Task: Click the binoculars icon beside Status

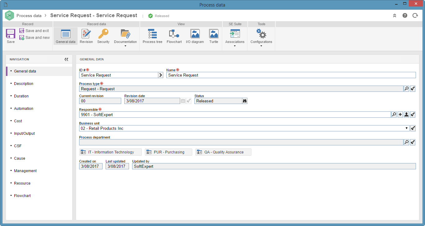Action: (245, 101)
